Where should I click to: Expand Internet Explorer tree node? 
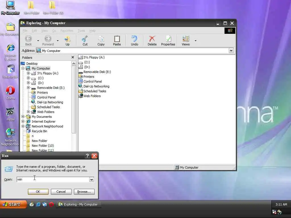tap(23, 121)
